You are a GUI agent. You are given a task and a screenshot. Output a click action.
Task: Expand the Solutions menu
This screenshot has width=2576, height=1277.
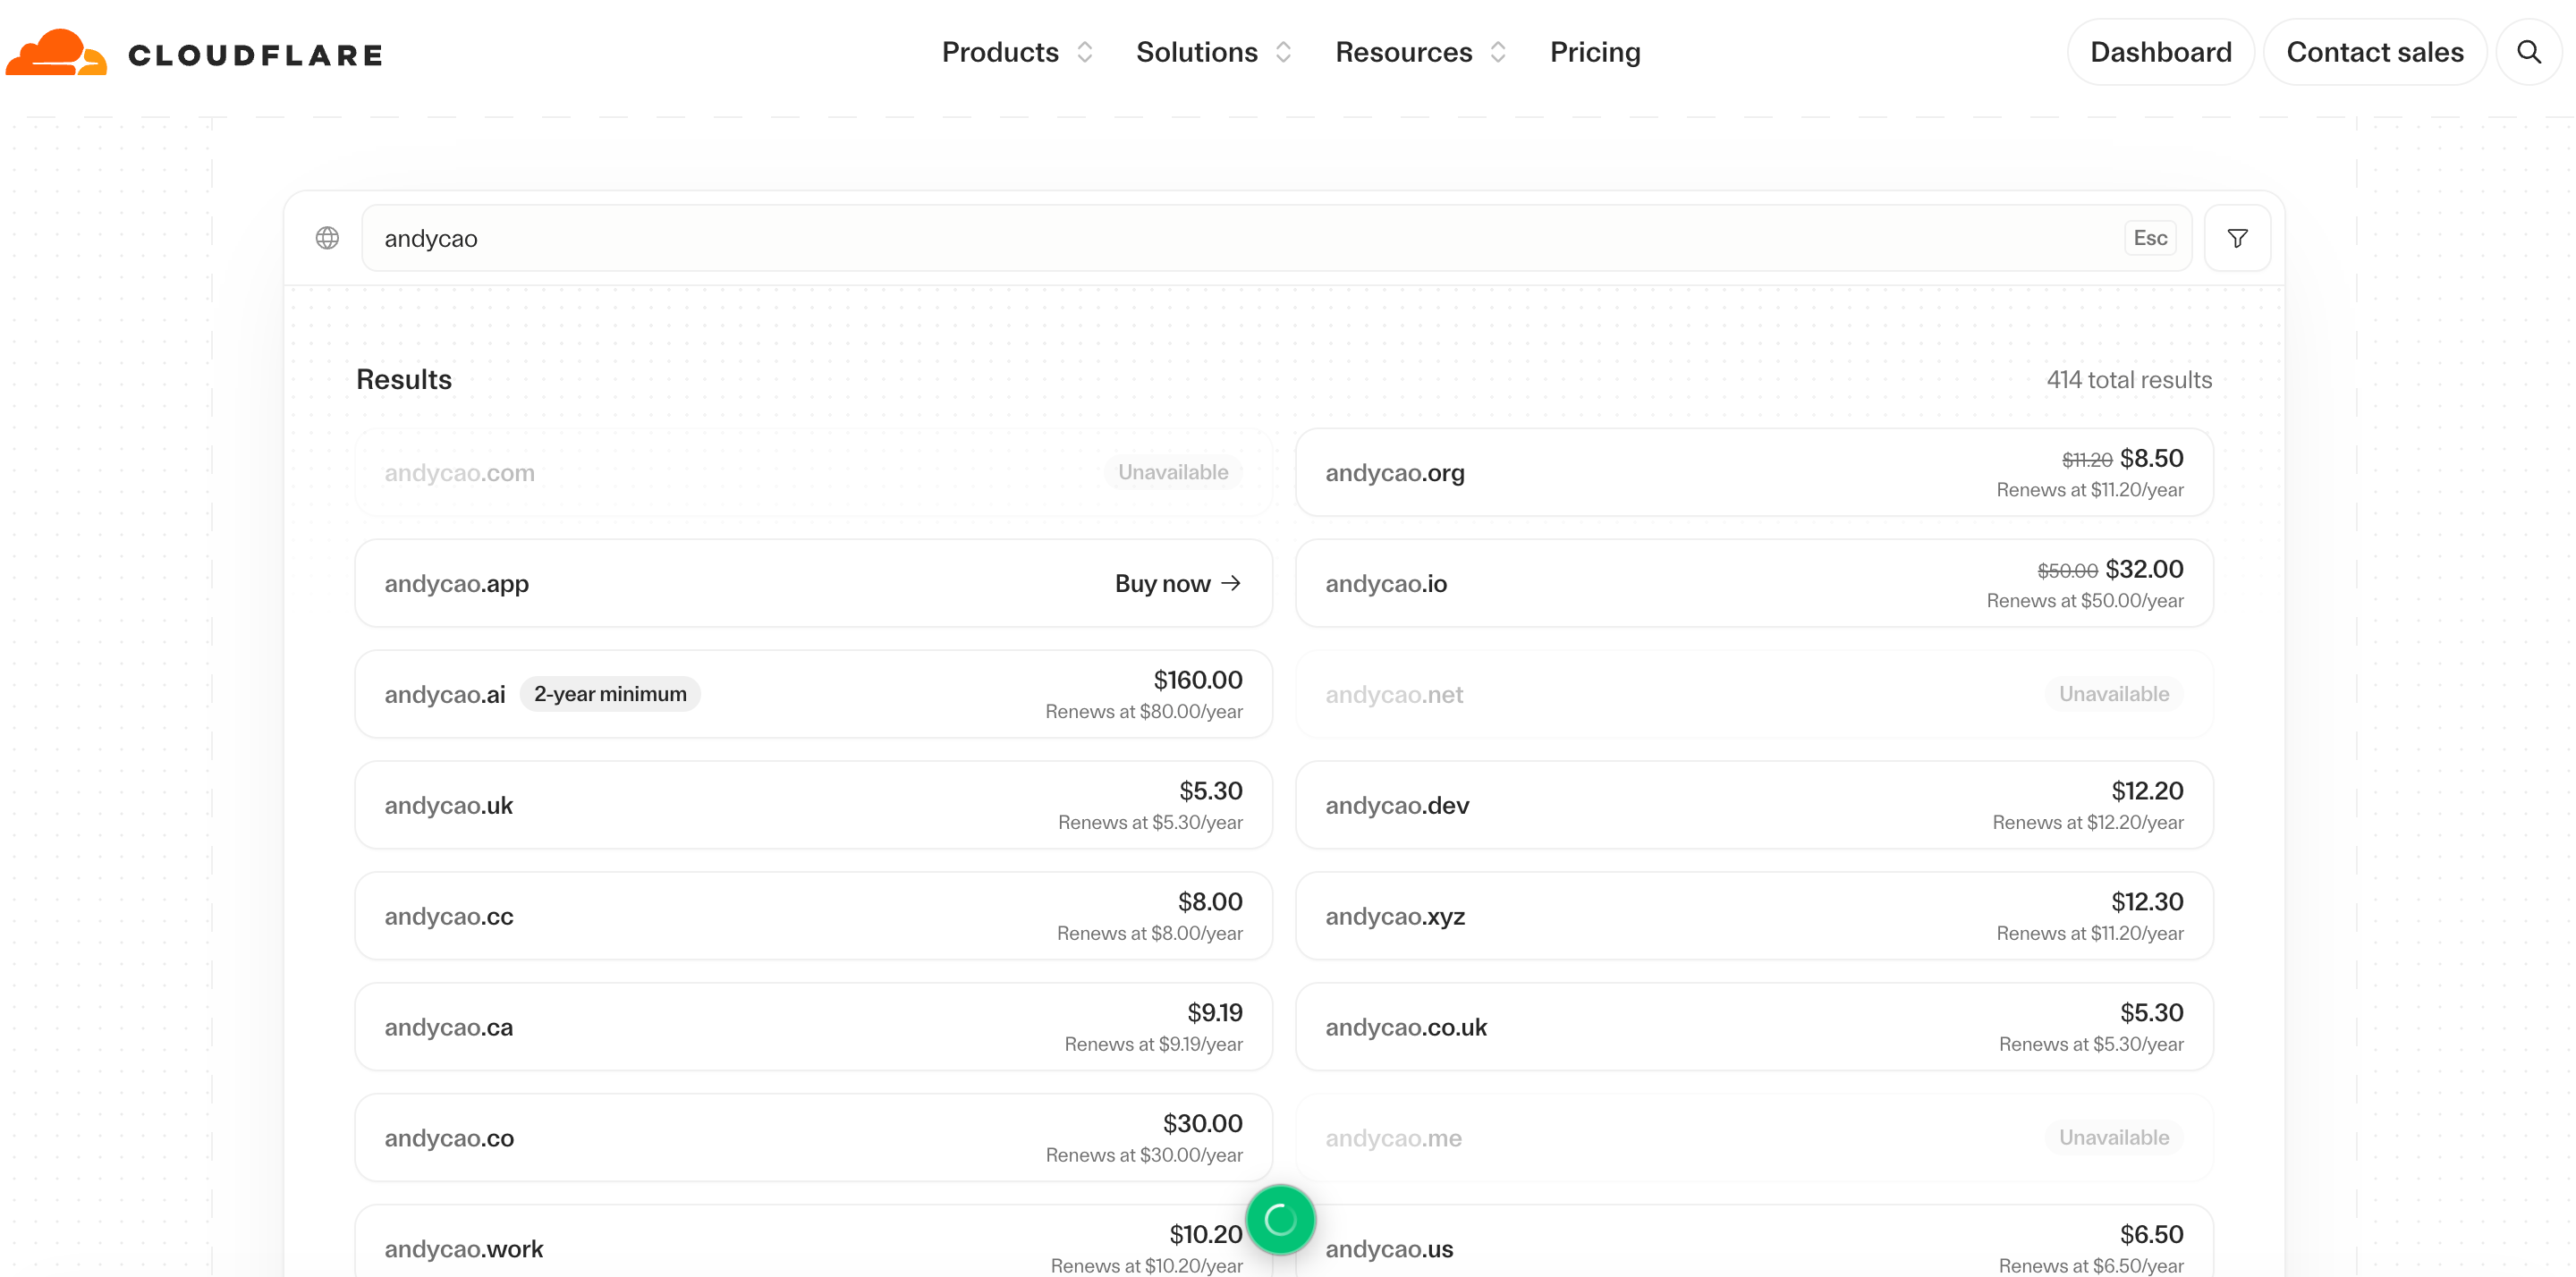(1214, 52)
